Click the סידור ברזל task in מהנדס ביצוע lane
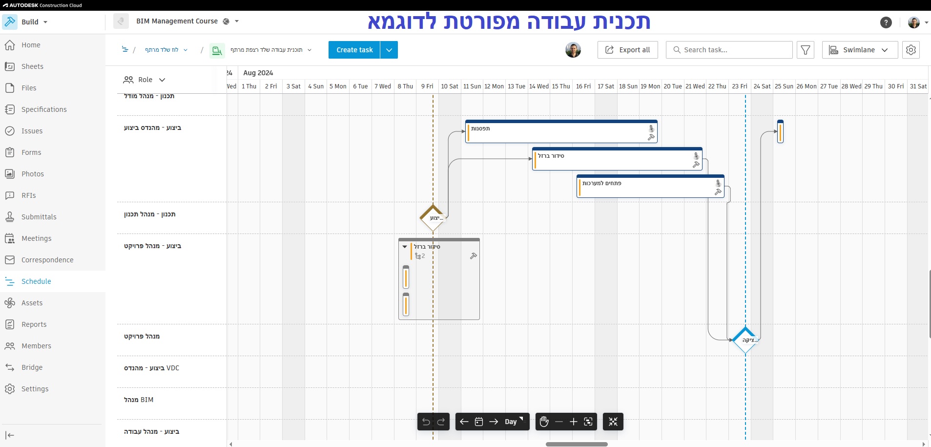 click(617, 159)
